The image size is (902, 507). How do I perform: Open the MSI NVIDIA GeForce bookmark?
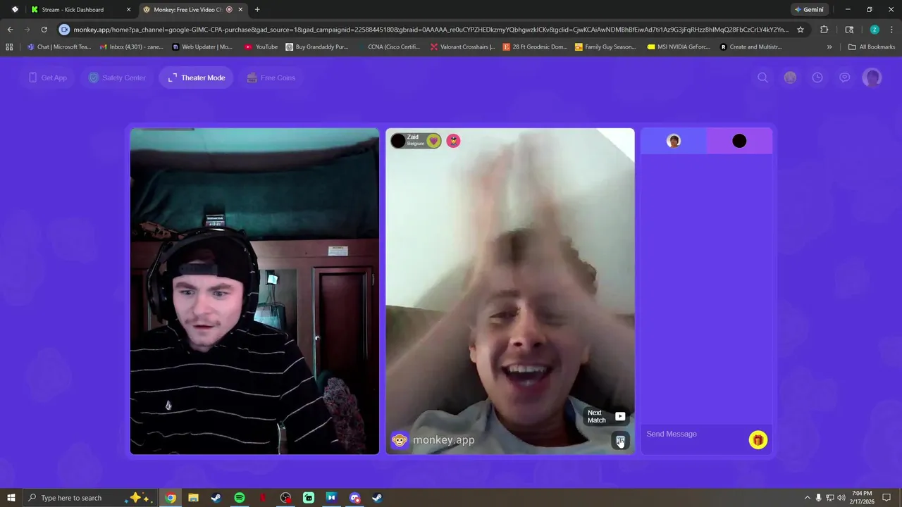tap(679, 47)
